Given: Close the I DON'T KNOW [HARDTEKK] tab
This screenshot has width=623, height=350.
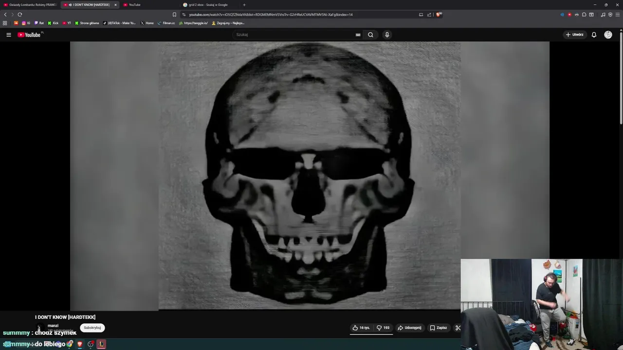Looking at the screenshot, I should coord(115,5).
